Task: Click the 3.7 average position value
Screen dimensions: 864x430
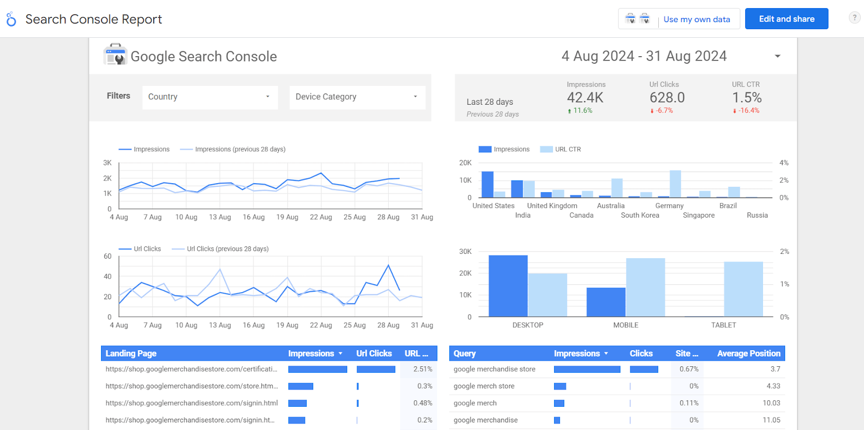Action: [775, 369]
